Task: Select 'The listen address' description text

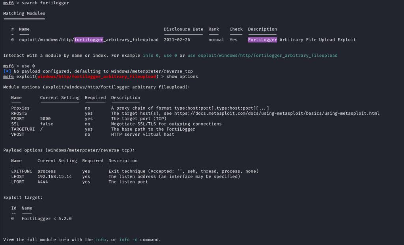Action: point(174,176)
